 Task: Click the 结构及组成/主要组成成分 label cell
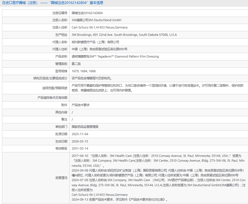(x=36, y=78)
